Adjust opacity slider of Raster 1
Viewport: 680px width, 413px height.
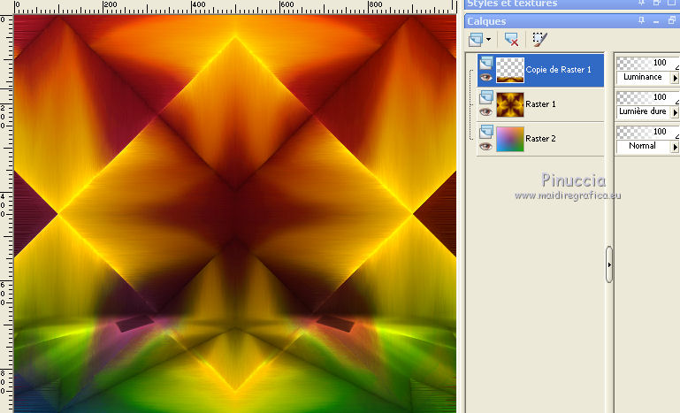pyautogui.click(x=647, y=97)
